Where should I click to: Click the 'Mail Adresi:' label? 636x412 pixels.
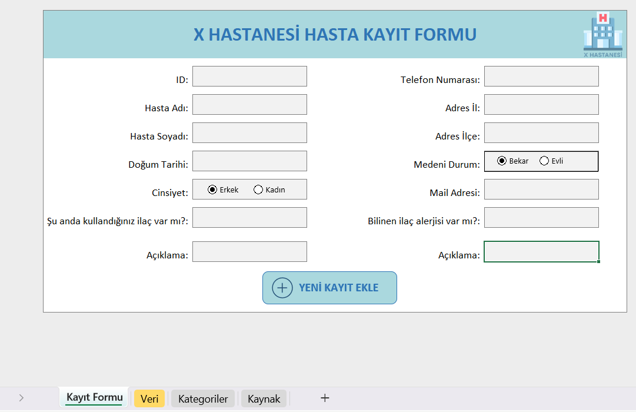coord(455,193)
